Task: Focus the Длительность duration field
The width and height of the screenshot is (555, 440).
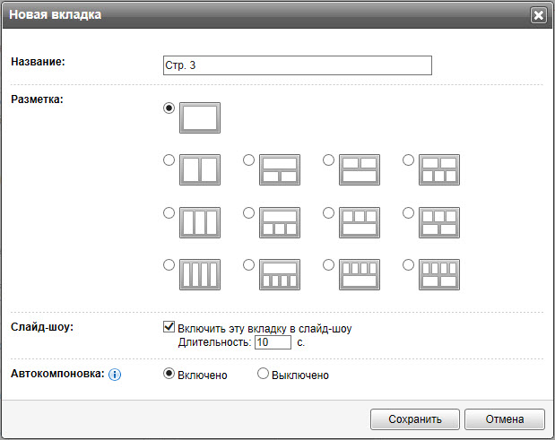Action: point(273,342)
